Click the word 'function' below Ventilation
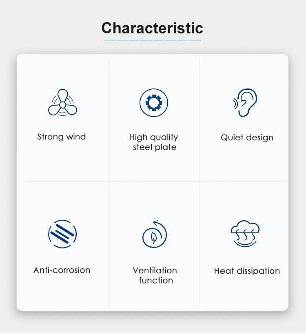 click(156, 281)
